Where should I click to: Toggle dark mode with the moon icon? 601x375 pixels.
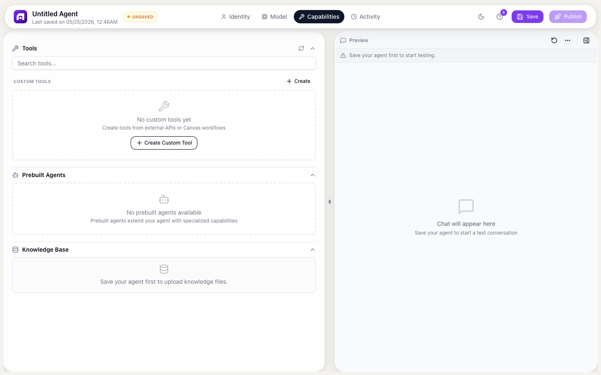pos(481,17)
